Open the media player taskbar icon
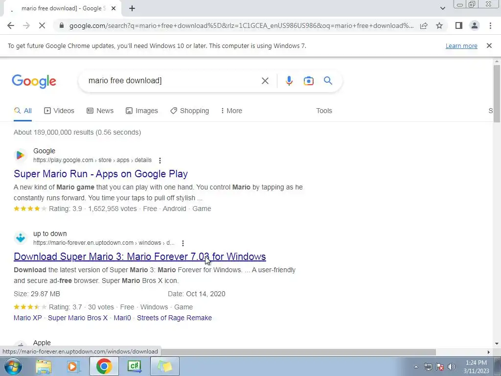 73,366
